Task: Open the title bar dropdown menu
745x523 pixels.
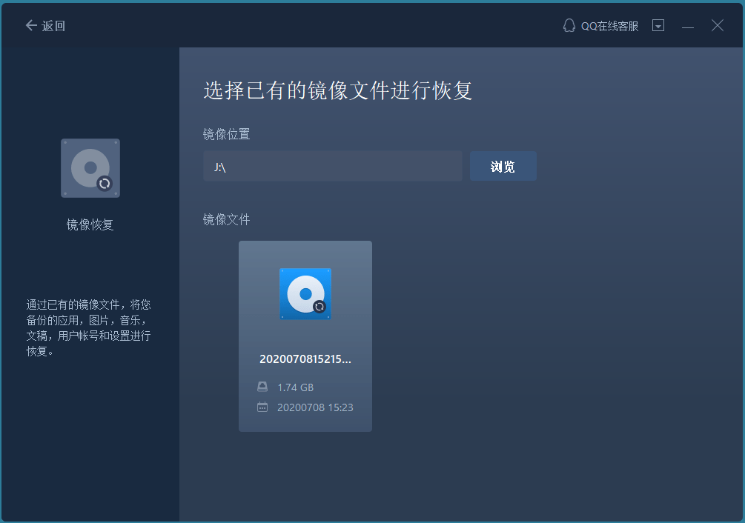Action: (658, 26)
